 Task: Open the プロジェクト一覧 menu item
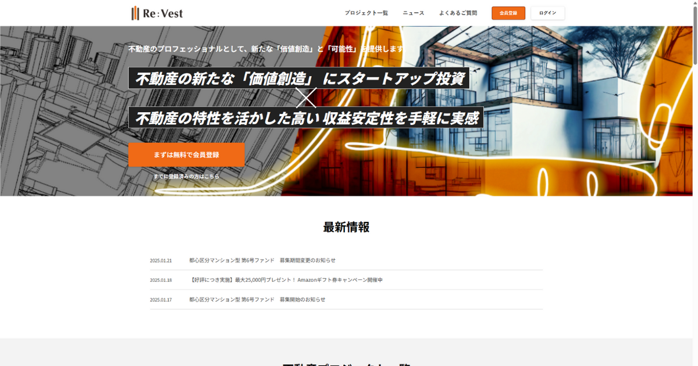point(366,13)
